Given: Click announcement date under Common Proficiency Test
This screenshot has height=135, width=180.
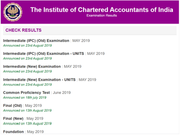Looking at the screenshot, I should [x=25, y=97].
